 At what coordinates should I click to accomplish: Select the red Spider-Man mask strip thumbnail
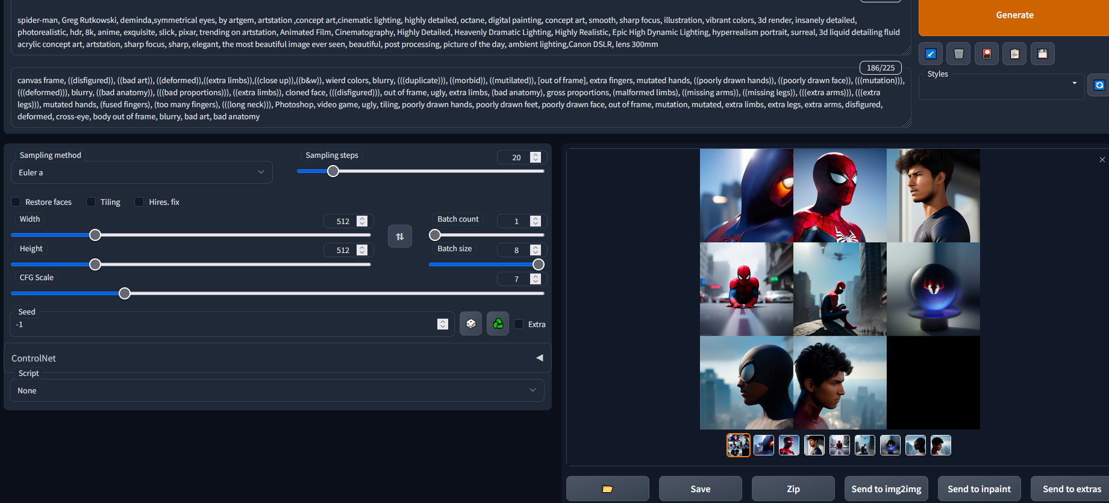coord(789,445)
